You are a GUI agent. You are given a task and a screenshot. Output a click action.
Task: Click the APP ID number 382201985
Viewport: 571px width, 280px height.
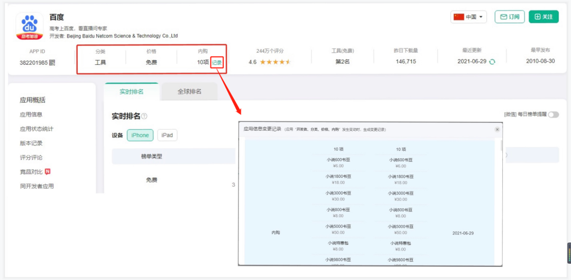click(34, 62)
